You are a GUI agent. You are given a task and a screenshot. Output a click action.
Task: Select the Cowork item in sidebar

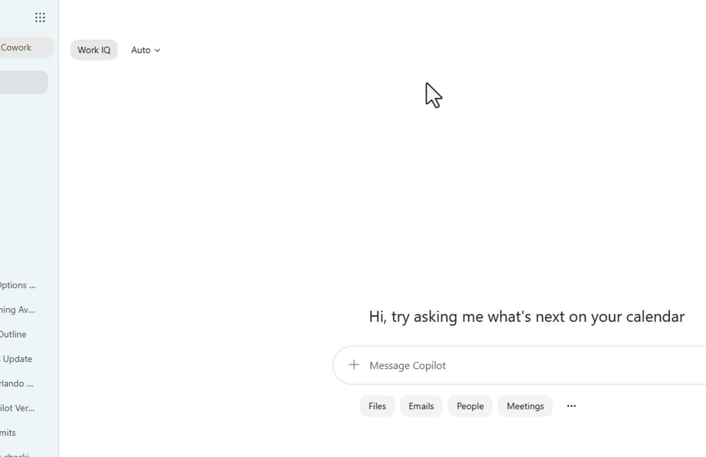pyautogui.click(x=26, y=47)
